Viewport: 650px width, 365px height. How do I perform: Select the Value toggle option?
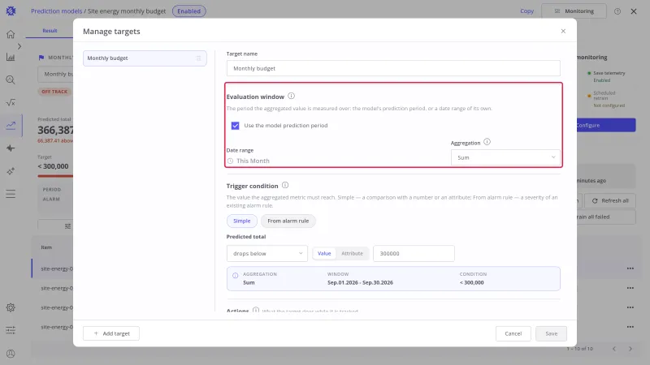pyautogui.click(x=324, y=253)
